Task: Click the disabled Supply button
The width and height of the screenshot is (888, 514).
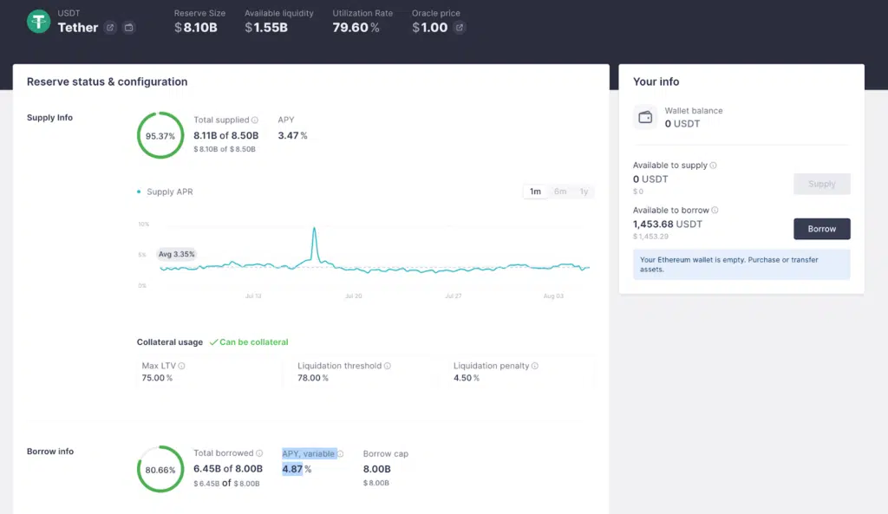Action: 821,183
